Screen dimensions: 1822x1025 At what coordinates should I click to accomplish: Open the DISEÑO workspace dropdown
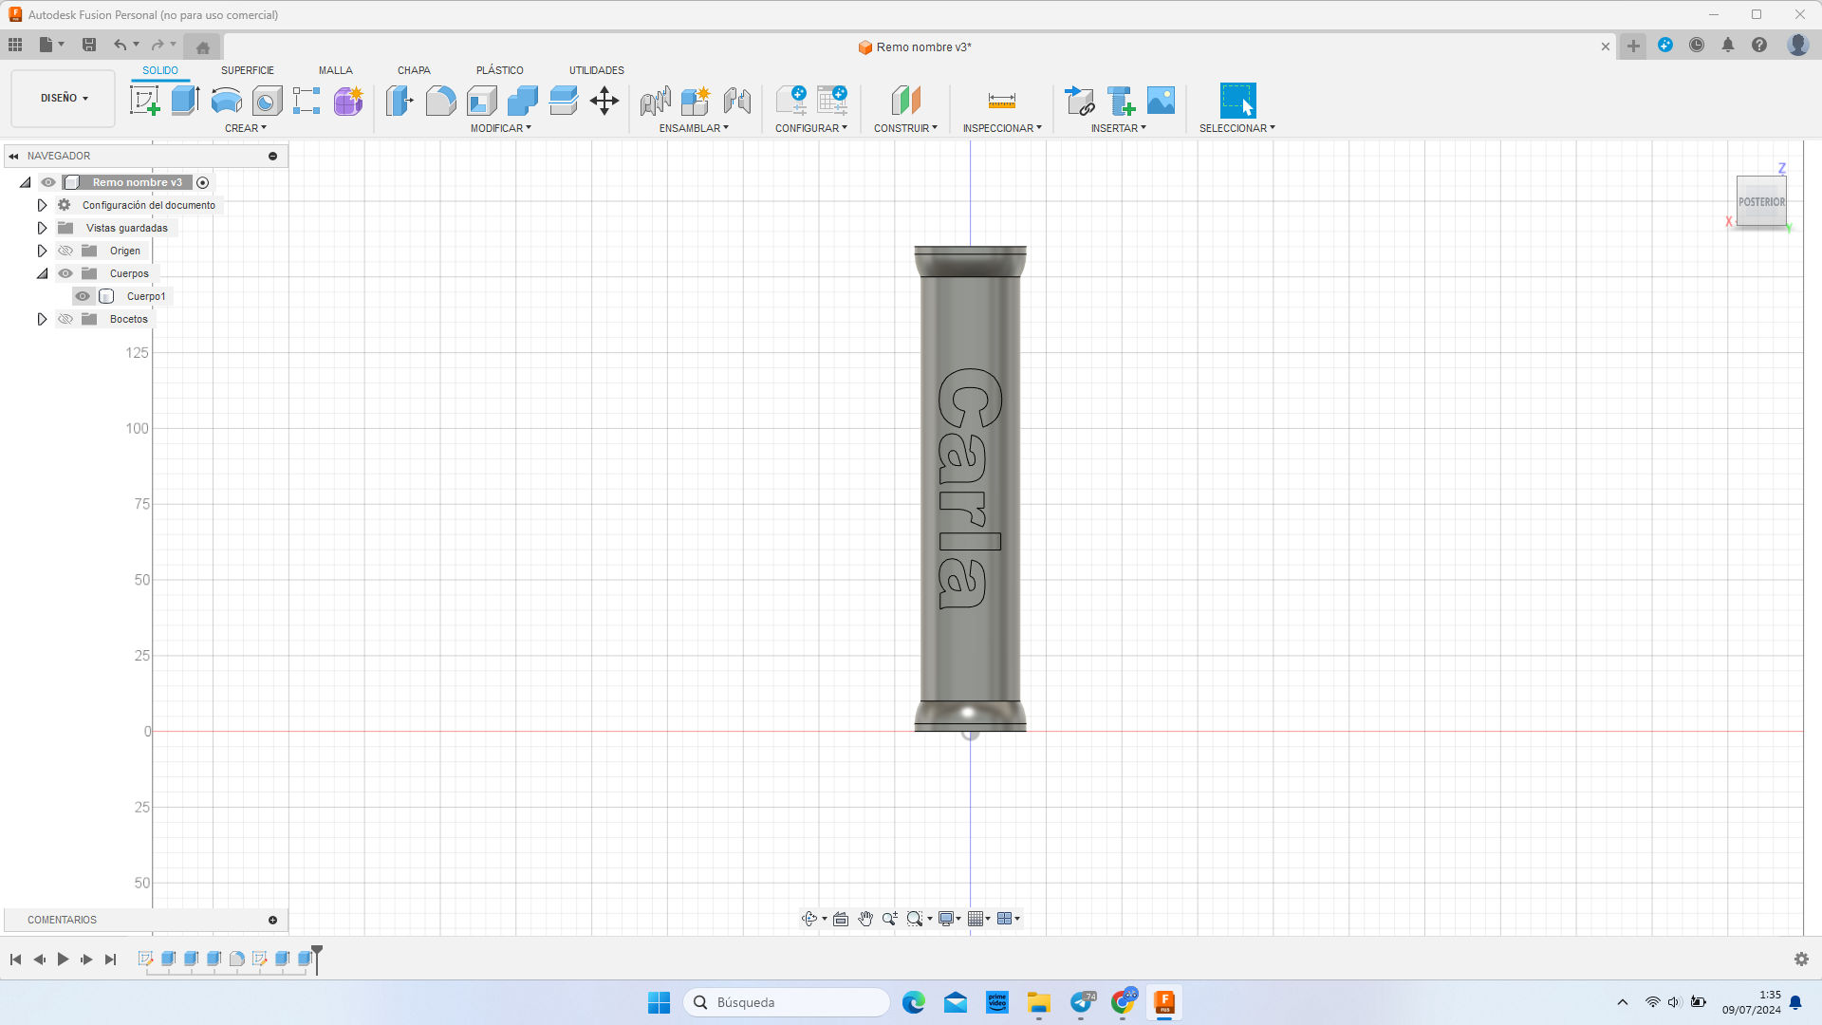tap(64, 98)
